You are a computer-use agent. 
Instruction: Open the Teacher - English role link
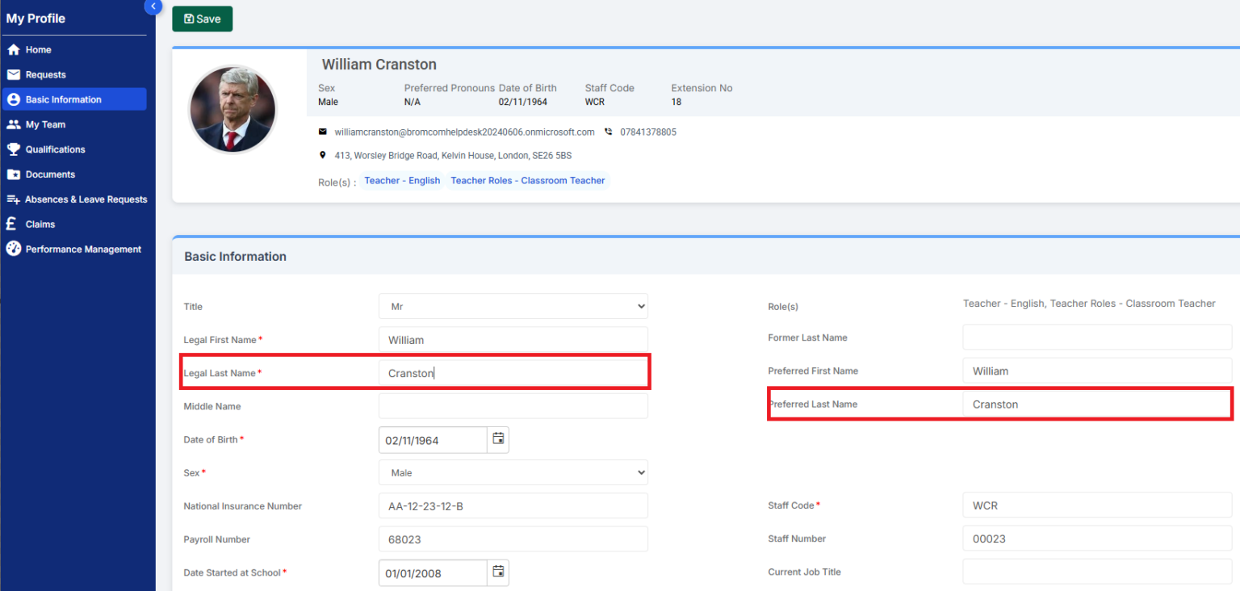(x=402, y=180)
